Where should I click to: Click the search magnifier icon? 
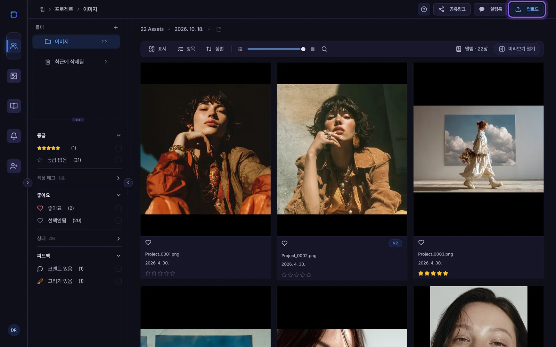coord(324,49)
